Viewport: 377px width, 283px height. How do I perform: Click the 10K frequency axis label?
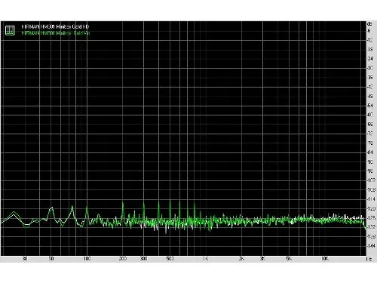click(x=325, y=259)
